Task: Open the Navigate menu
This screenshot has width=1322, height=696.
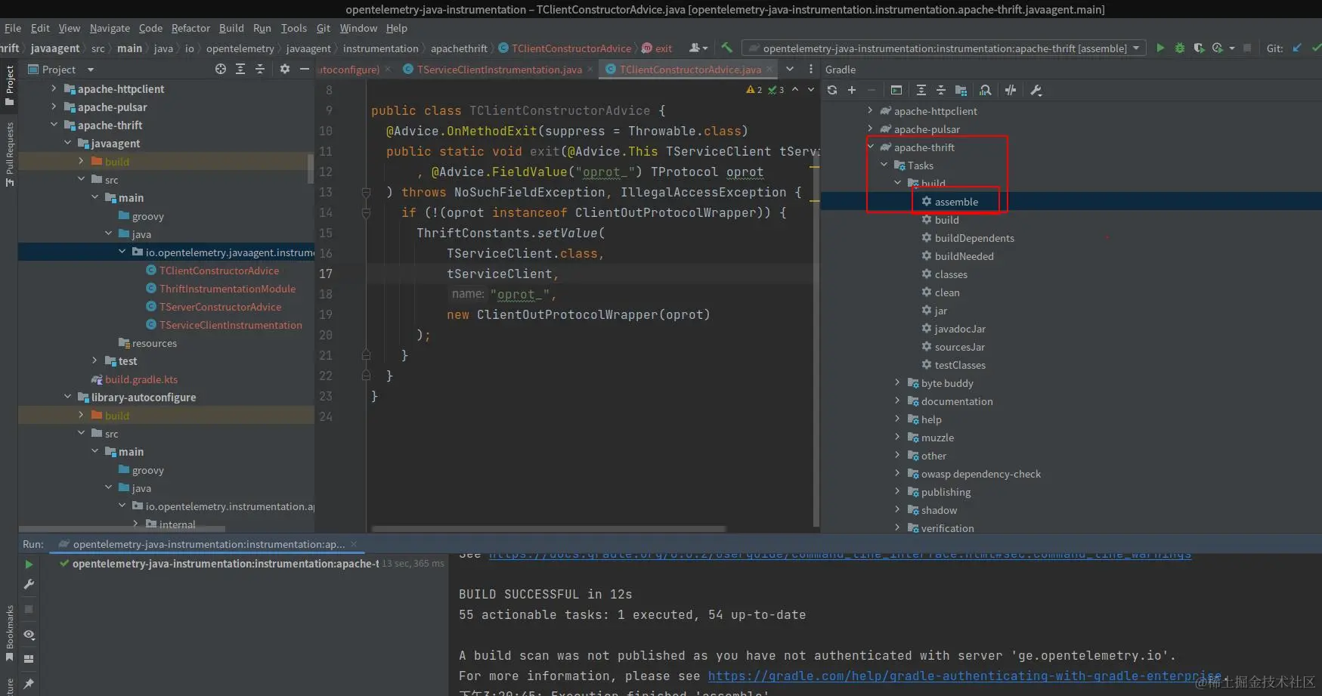Action: (x=110, y=28)
